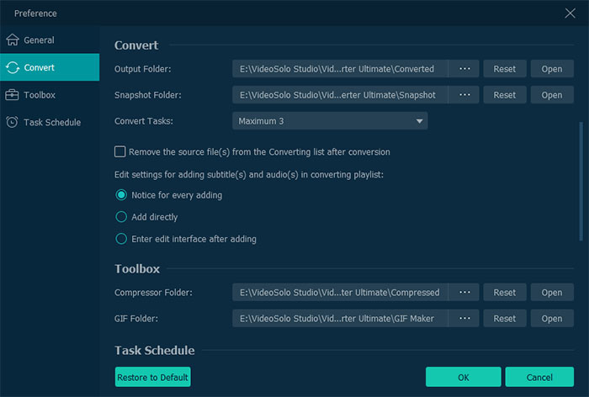
Task: Enable removing source files after conversion
Action: click(x=119, y=151)
